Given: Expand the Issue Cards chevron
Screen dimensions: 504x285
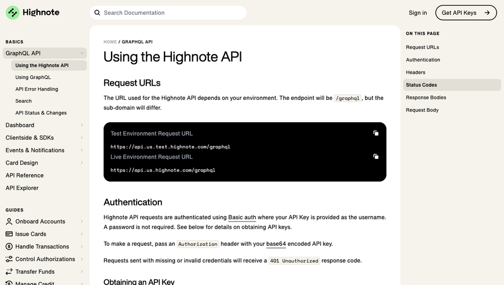Looking at the screenshot, I should [81, 234].
